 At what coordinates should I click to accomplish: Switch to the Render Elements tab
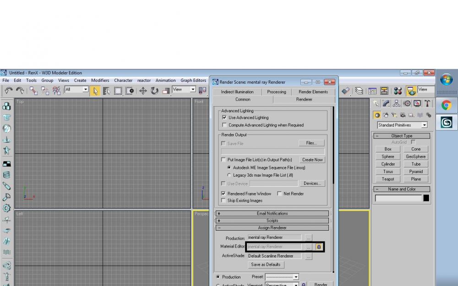click(x=313, y=92)
